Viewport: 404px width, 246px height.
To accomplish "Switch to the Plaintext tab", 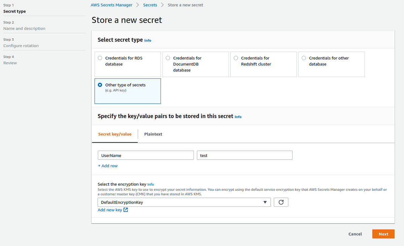I will click(x=153, y=134).
